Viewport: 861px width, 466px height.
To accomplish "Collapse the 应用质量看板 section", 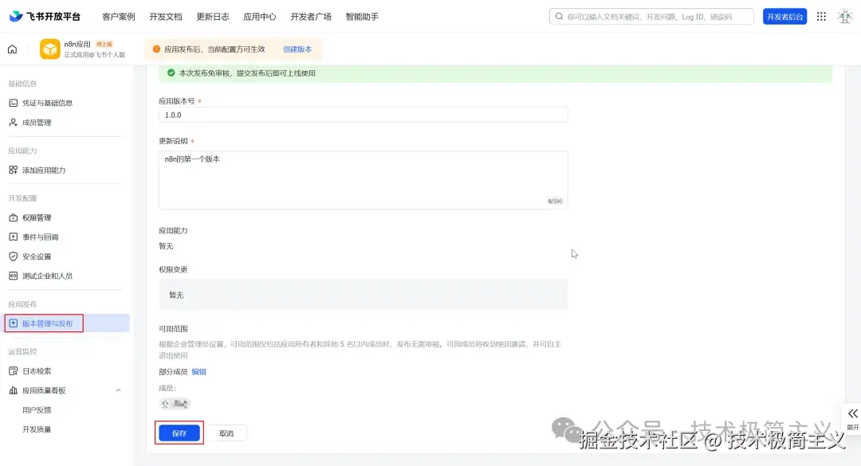I will click(118, 390).
